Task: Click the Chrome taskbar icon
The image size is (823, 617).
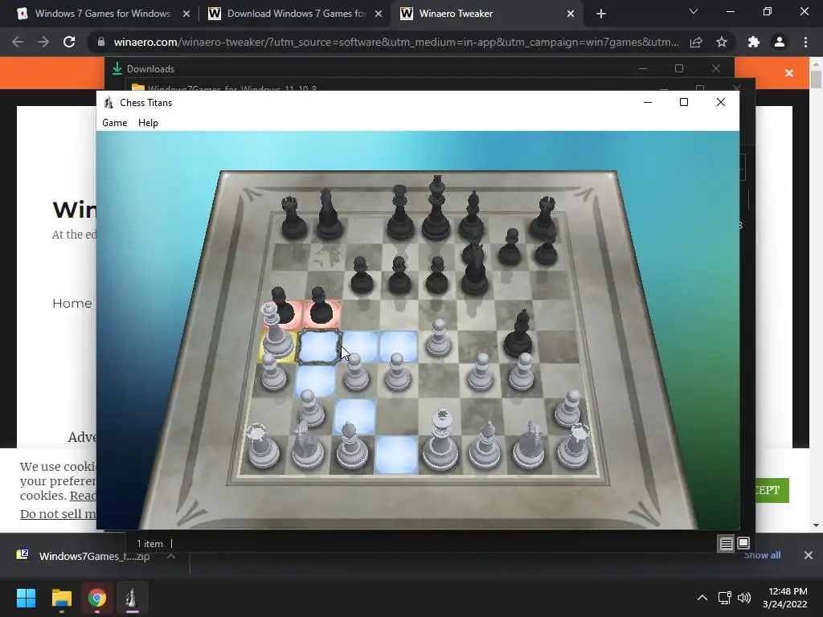Action: (x=97, y=598)
